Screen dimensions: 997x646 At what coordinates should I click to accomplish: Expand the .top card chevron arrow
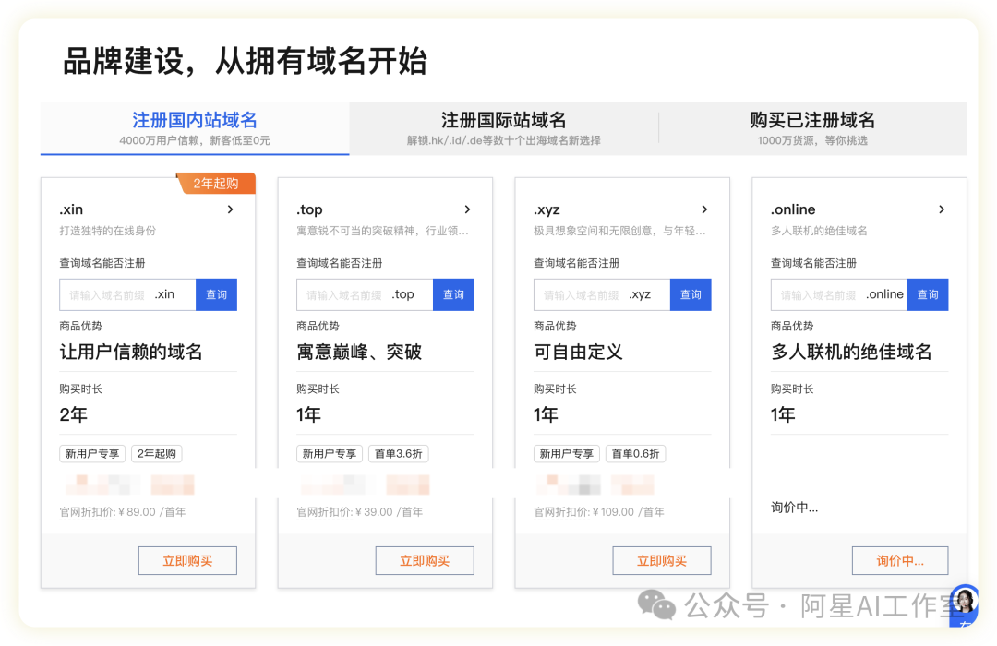click(467, 209)
